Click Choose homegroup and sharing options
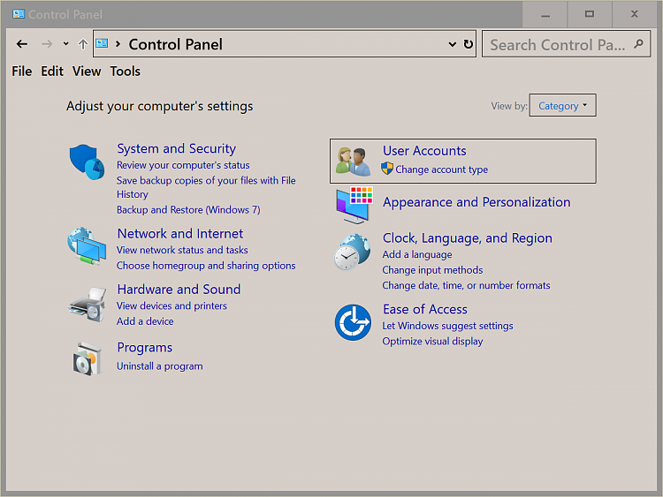Viewport: 663px width, 497px height. coord(206,266)
